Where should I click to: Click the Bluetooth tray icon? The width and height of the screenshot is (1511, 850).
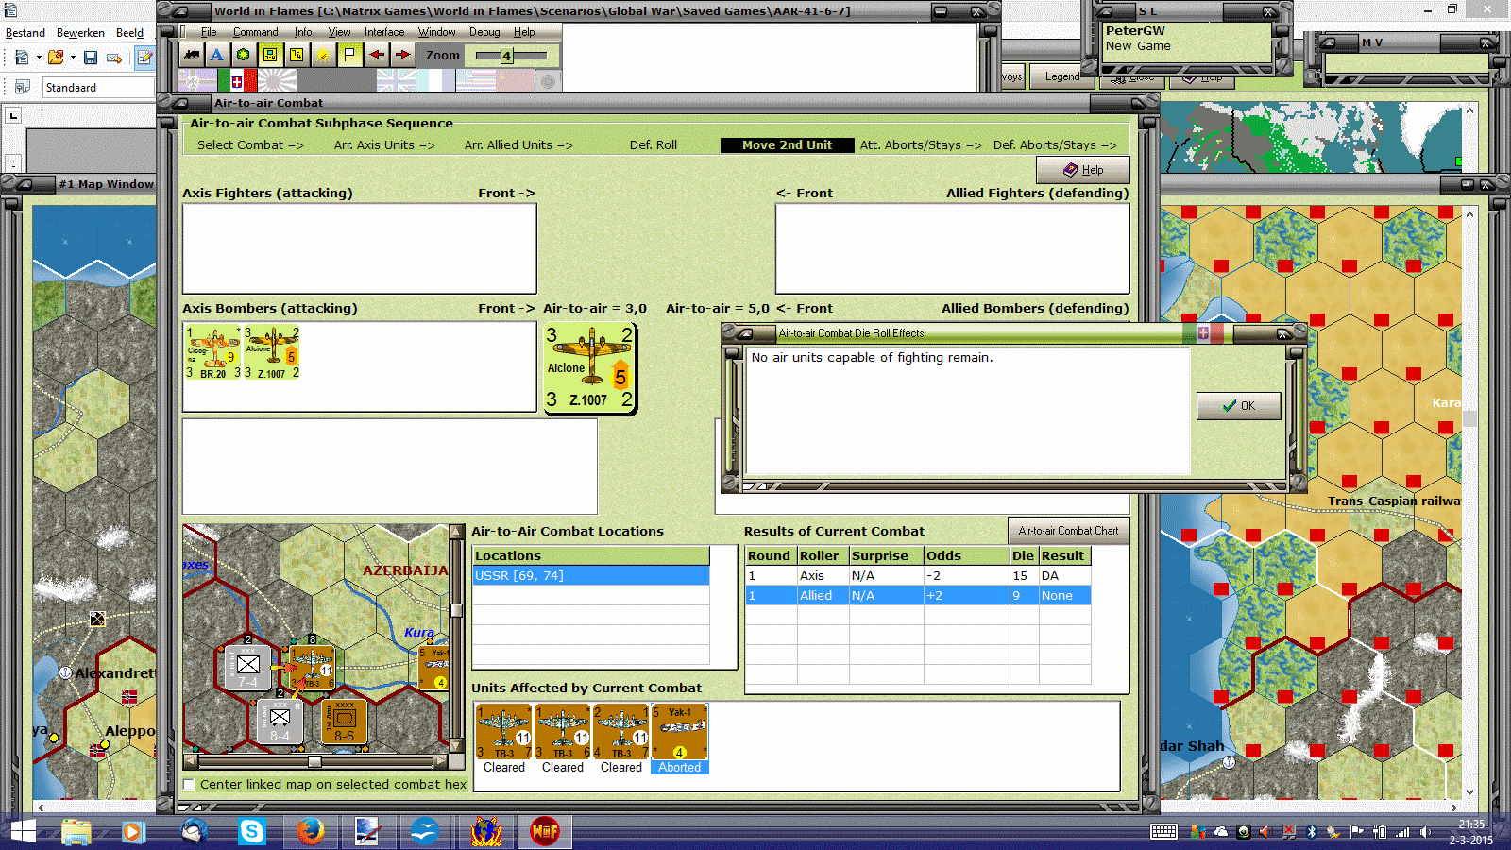(1312, 832)
